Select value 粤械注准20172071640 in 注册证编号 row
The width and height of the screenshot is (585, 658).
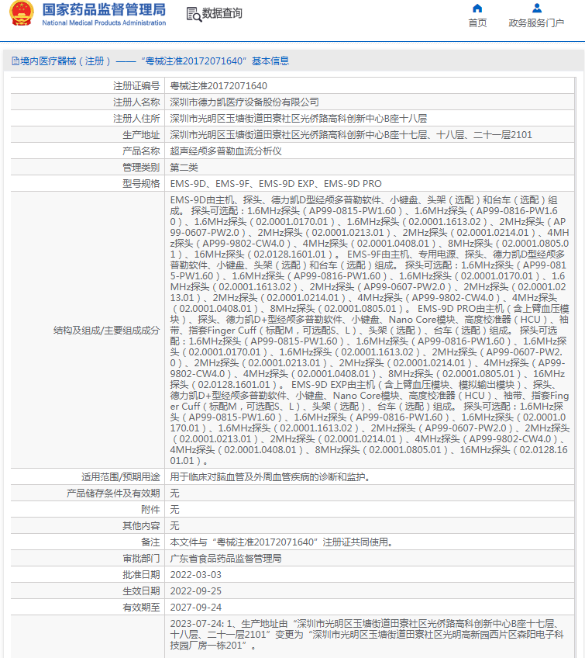tap(219, 86)
